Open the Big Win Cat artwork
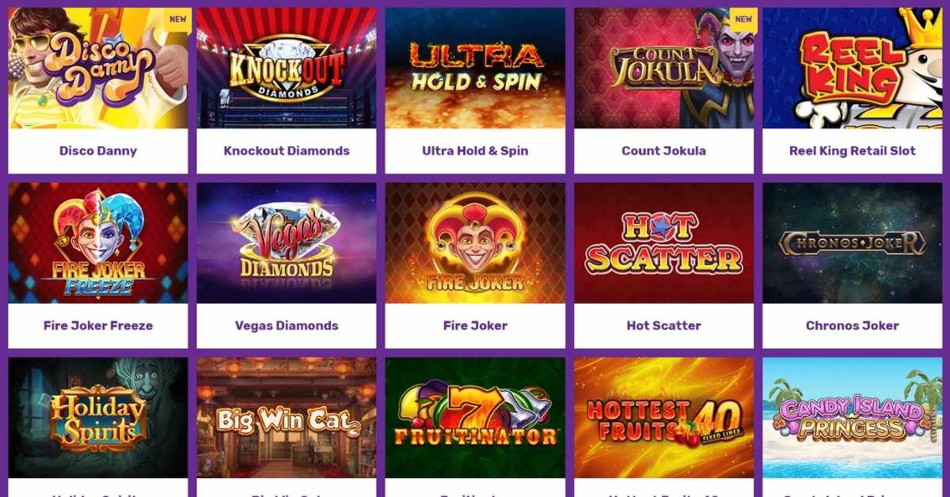Image resolution: width=950 pixels, height=497 pixels. pyautogui.click(x=287, y=418)
